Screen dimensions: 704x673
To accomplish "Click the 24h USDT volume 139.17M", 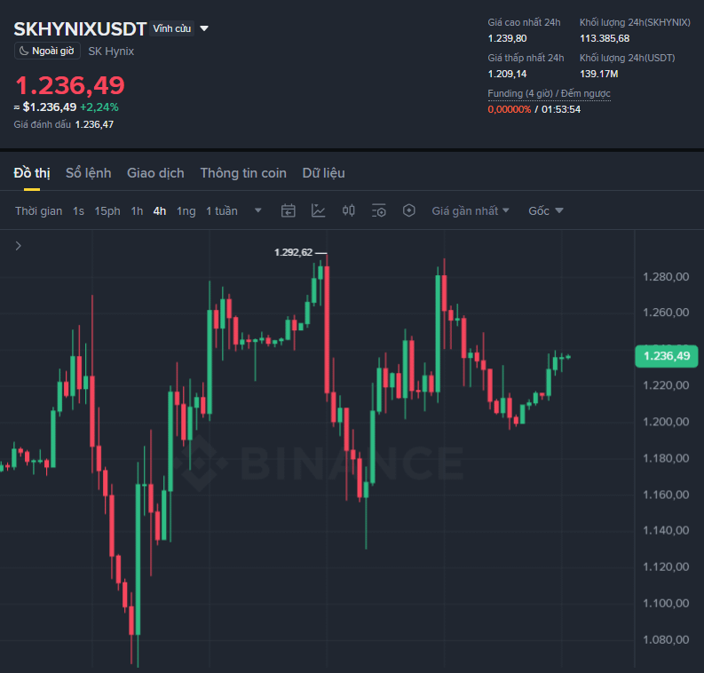I will pos(599,74).
